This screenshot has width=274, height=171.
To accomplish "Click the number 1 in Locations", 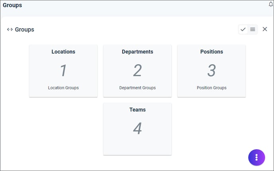I will click(63, 70).
